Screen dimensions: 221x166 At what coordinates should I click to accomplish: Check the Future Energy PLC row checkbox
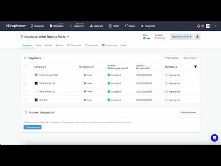tap(25, 75)
